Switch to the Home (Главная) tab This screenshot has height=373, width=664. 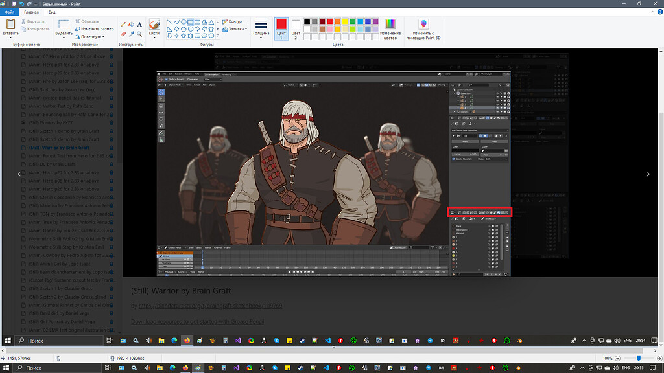[31, 12]
